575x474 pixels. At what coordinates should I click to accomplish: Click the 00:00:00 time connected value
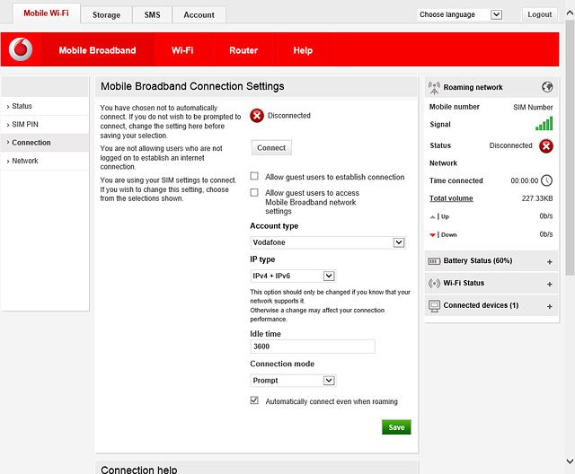click(x=525, y=180)
